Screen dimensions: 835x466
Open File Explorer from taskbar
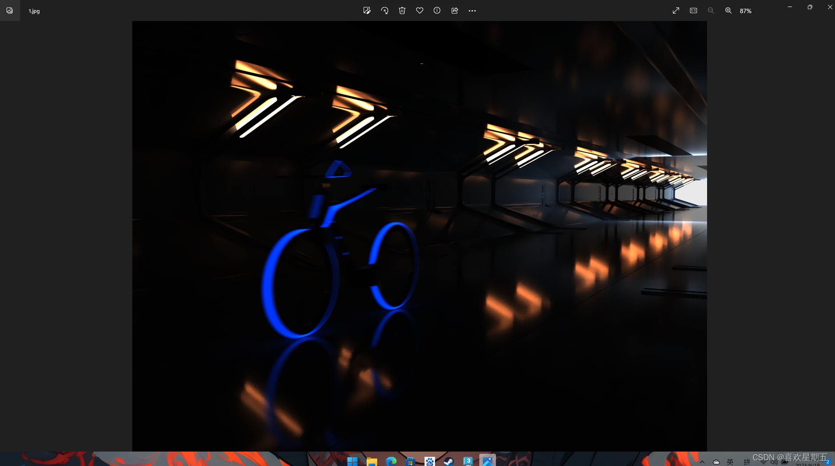coord(372,461)
